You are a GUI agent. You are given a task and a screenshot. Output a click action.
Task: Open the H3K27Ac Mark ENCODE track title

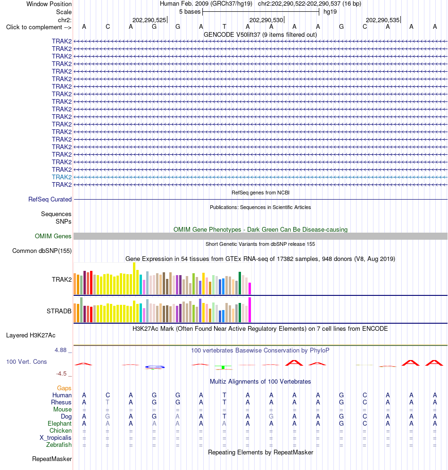click(260, 329)
